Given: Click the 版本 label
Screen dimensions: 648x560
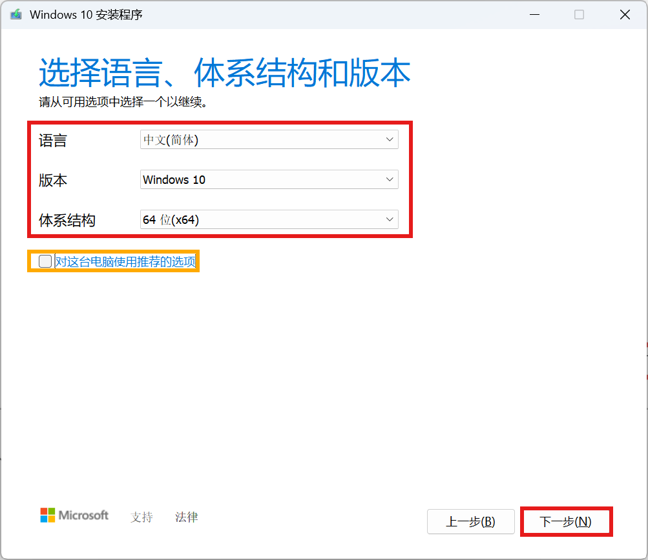Looking at the screenshot, I should 53,181.
